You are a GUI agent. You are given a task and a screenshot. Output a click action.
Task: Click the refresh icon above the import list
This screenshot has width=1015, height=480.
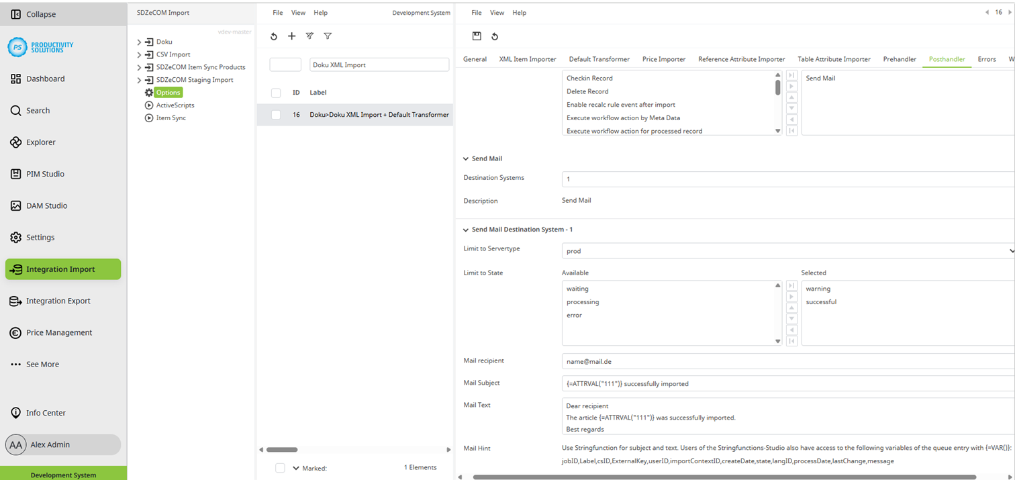(x=273, y=36)
